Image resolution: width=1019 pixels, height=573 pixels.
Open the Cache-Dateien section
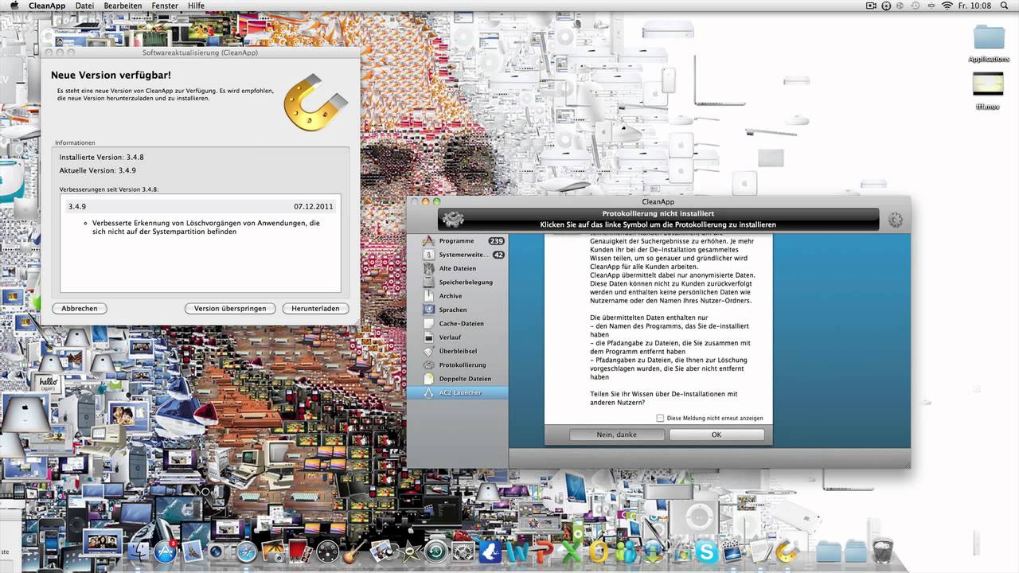tap(458, 323)
